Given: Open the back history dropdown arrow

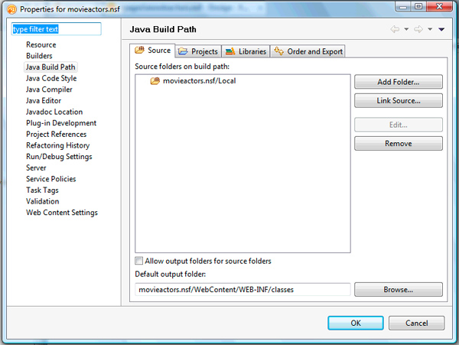Looking at the screenshot, I should (406, 29).
